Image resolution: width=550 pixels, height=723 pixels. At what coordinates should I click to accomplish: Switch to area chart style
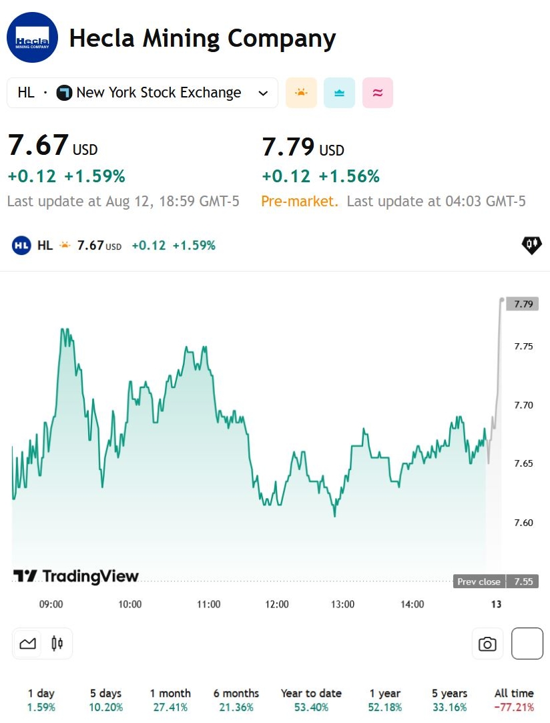(x=27, y=644)
